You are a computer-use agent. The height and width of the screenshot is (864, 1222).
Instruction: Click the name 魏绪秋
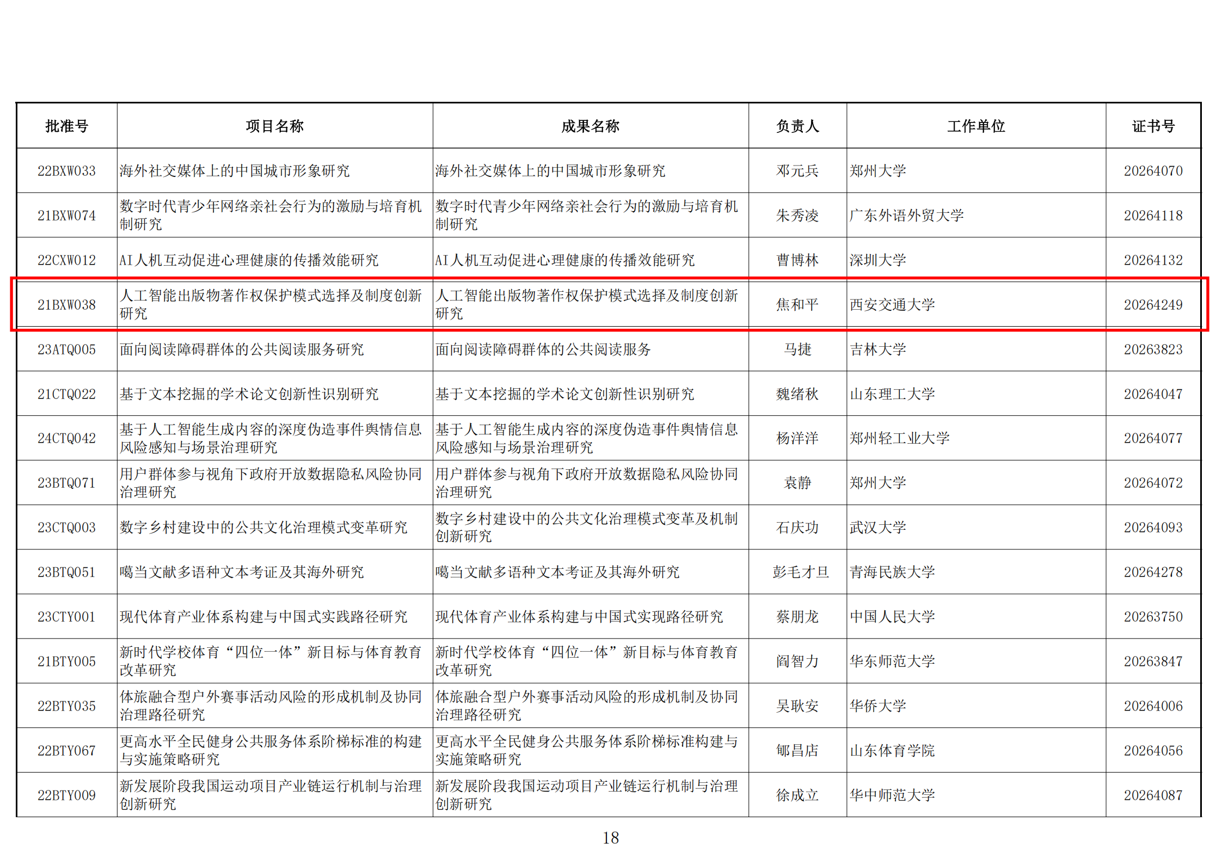click(797, 394)
